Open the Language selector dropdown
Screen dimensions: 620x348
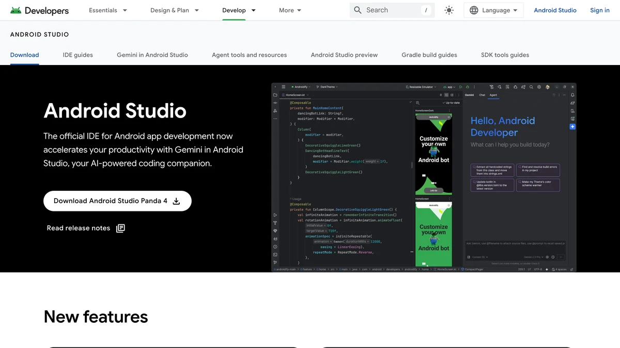click(x=493, y=10)
